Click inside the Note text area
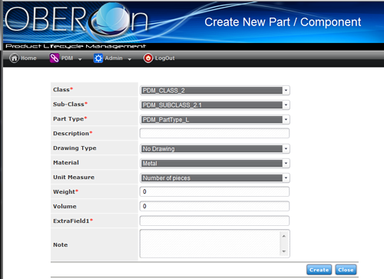Image resolution: width=384 pixels, height=279 pixels. tap(210, 244)
